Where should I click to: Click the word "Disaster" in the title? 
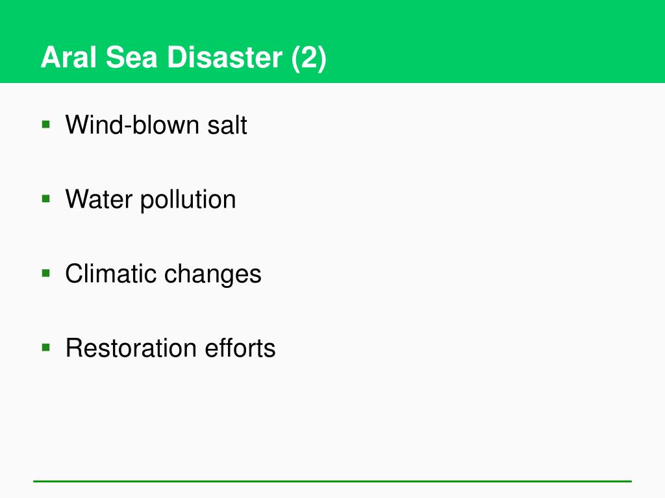click(x=225, y=57)
